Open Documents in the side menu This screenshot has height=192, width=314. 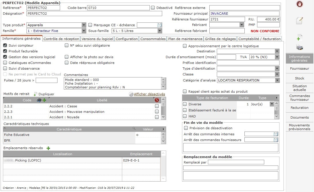pos(300,117)
